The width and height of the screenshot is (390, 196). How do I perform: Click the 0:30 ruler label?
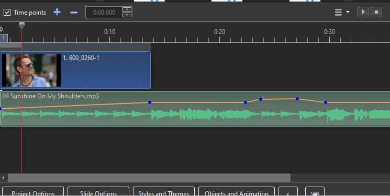pos(330,32)
